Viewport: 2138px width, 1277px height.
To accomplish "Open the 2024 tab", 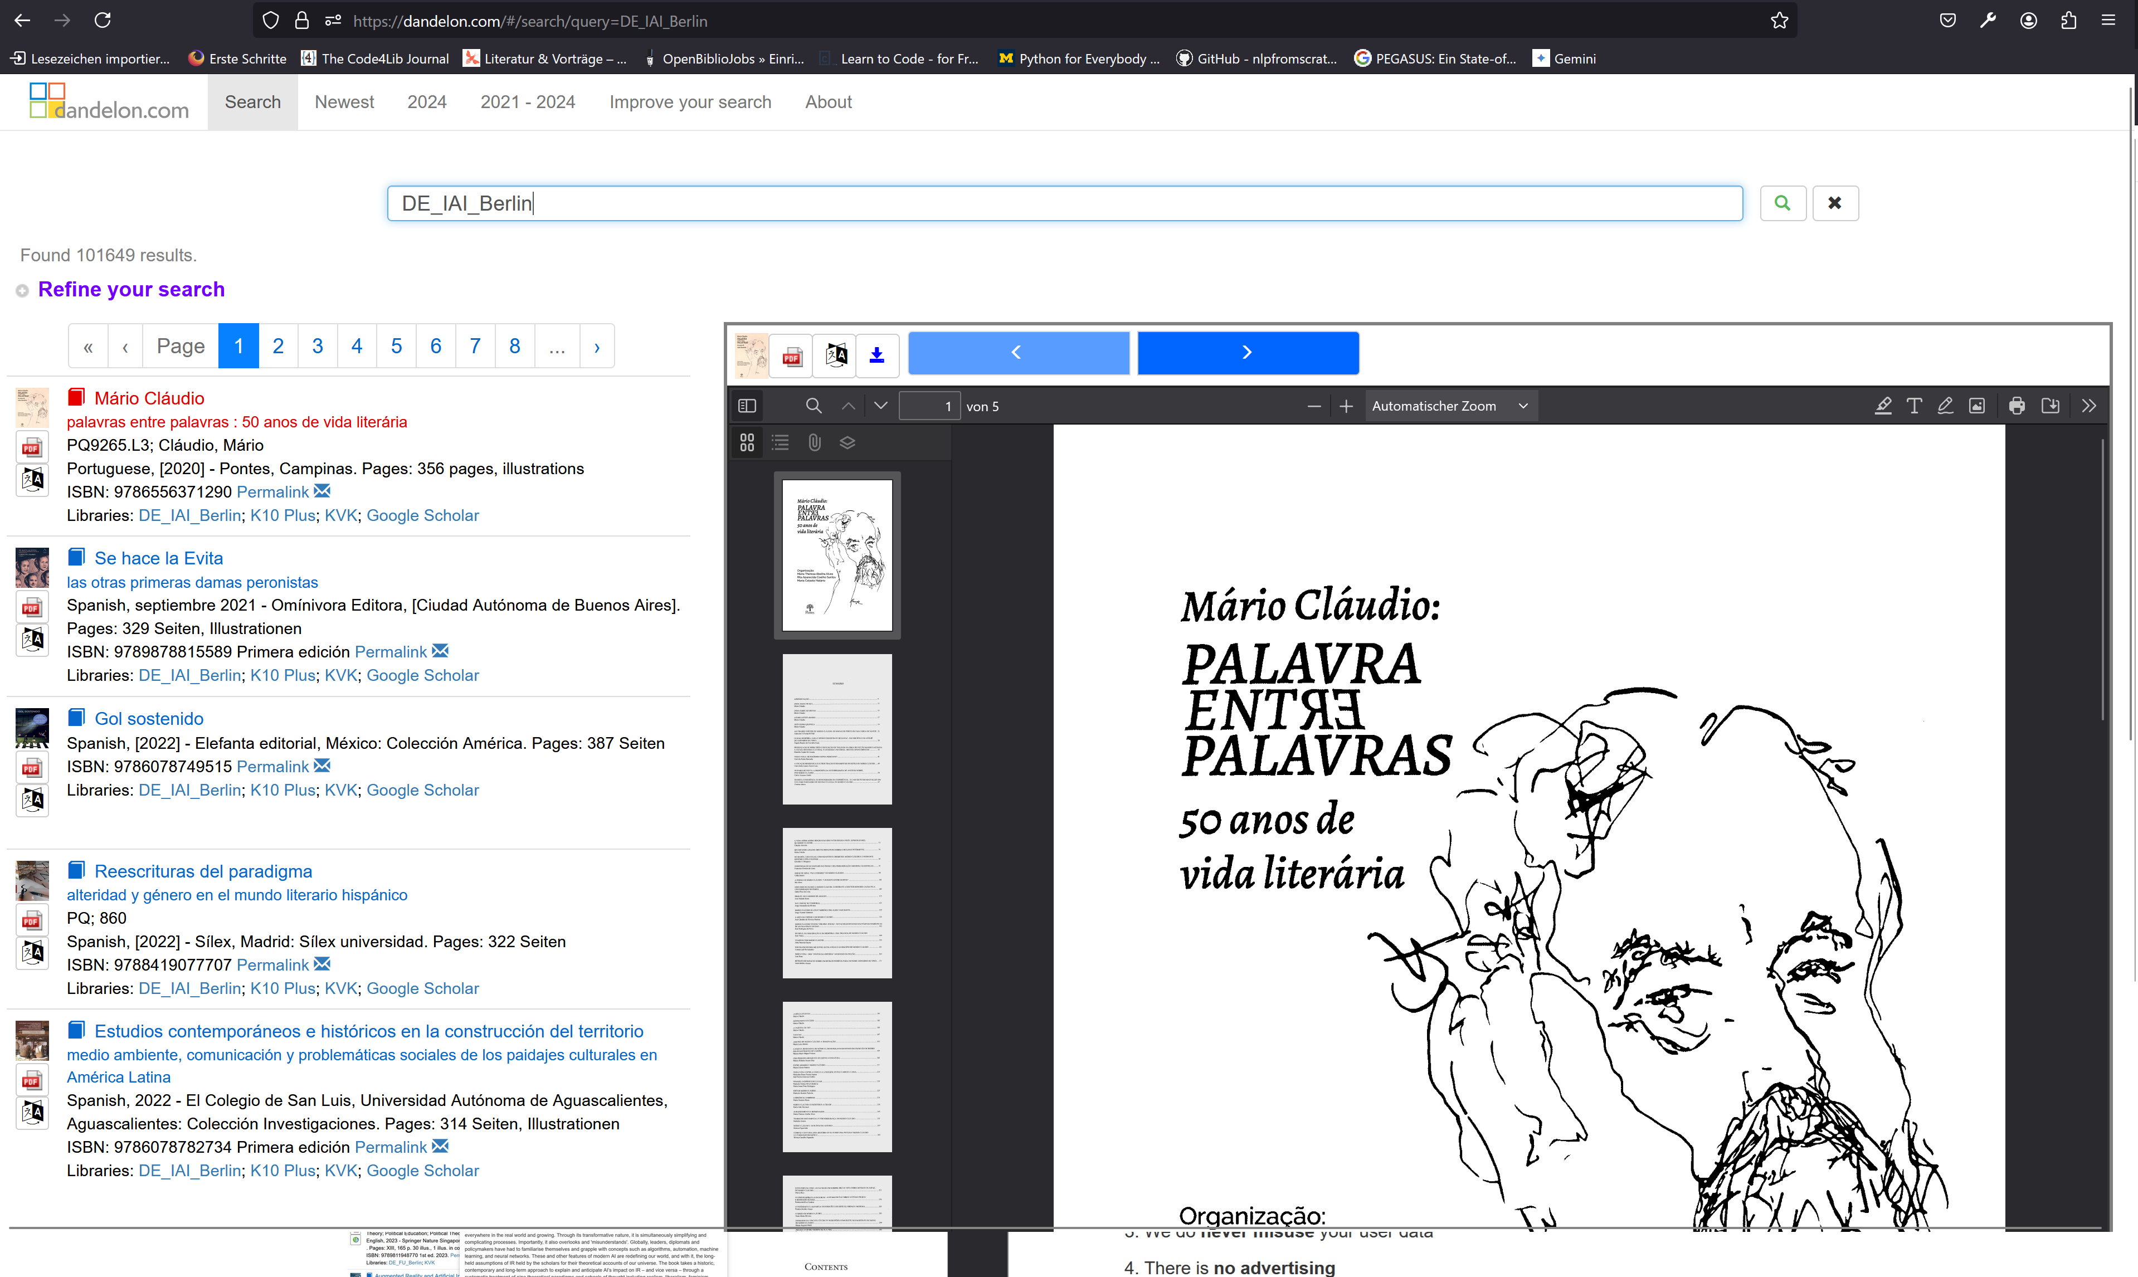I will tap(427, 101).
